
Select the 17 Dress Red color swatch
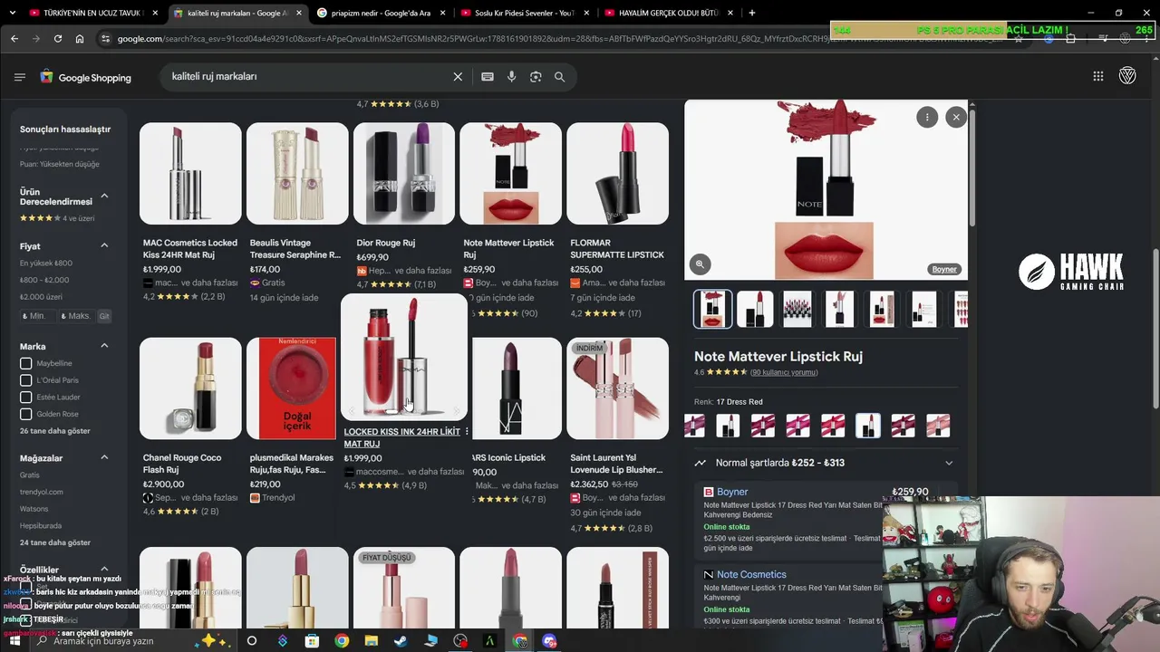click(868, 425)
